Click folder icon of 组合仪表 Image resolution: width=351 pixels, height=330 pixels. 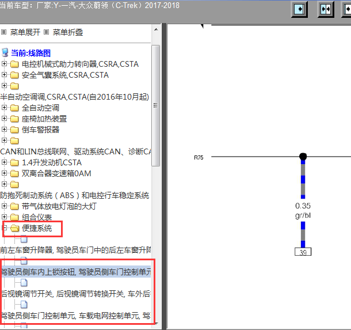14,217
